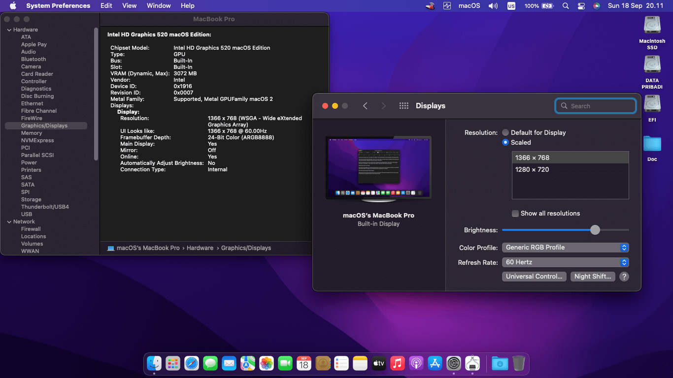Open App Store in the Dock

435,364
